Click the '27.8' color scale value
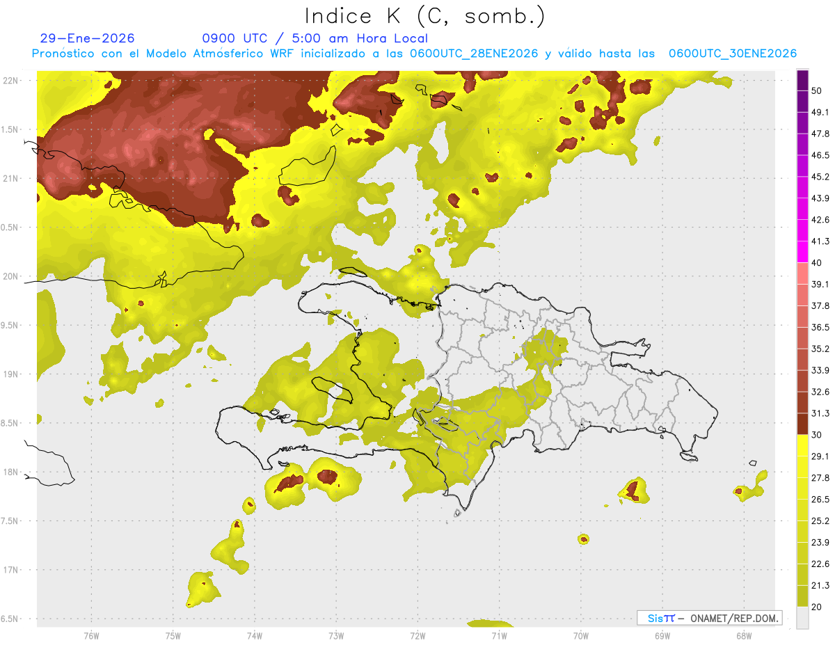The width and height of the screenshot is (835, 645). point(820,478)
